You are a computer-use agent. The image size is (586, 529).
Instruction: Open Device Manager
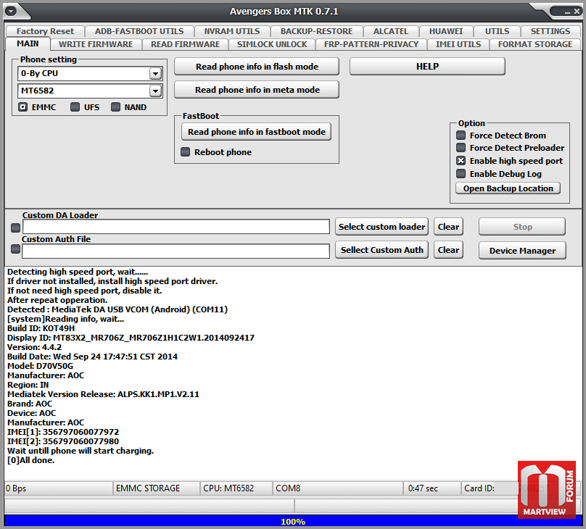[x=522, y=251]
